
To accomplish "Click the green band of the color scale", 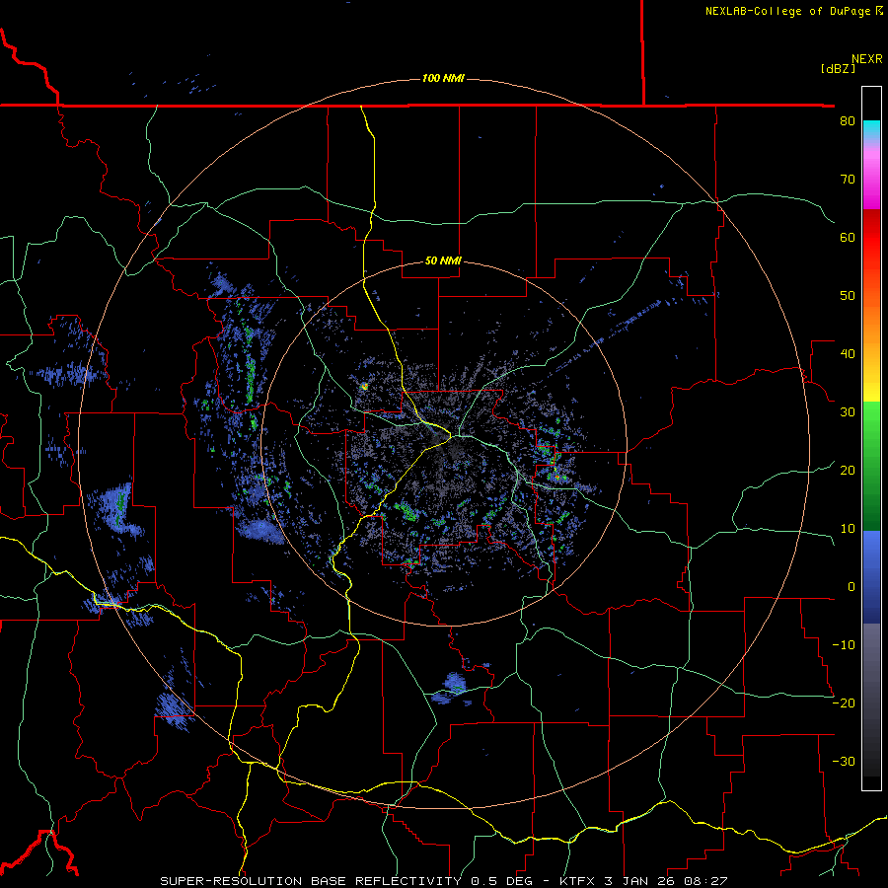I will click(871, 467).
